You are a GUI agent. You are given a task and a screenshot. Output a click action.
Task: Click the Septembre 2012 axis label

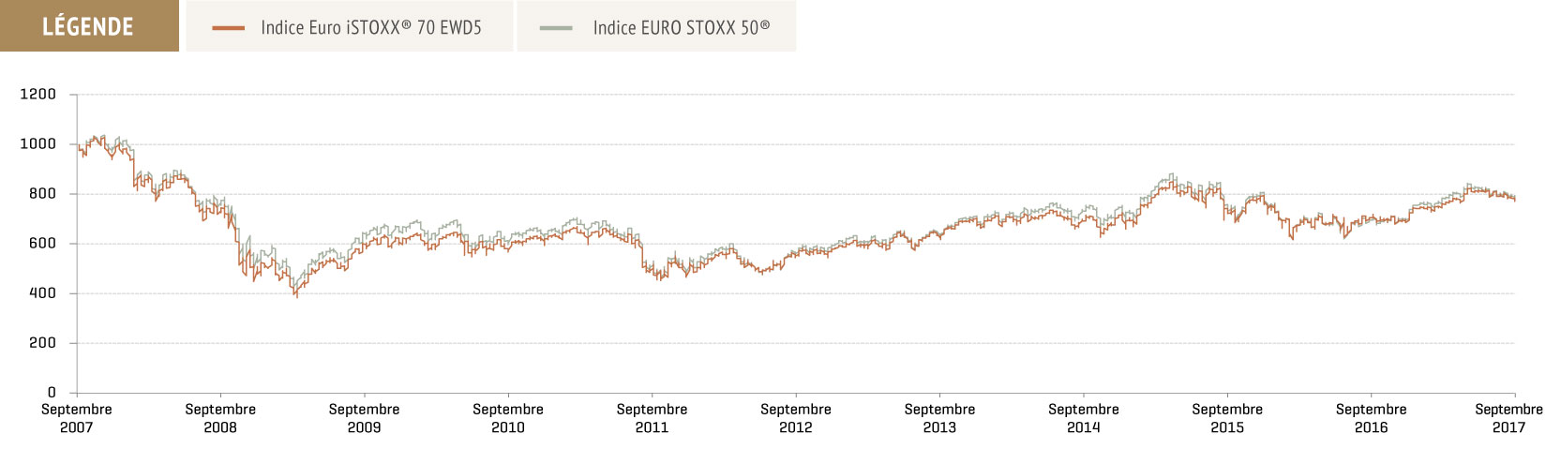click(796, 418)
